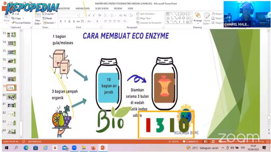Image resolution: width=271 pixels, height=152 pixels.
Task: Select the Star shape in gallery
Action: click(187, 22)
